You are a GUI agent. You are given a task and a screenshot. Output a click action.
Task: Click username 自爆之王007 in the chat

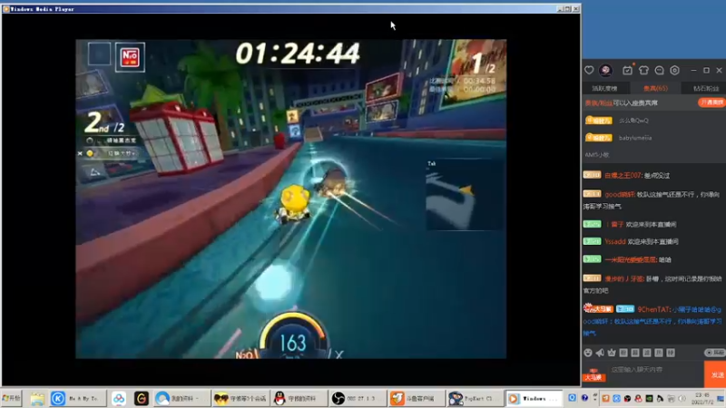point(623,176)
